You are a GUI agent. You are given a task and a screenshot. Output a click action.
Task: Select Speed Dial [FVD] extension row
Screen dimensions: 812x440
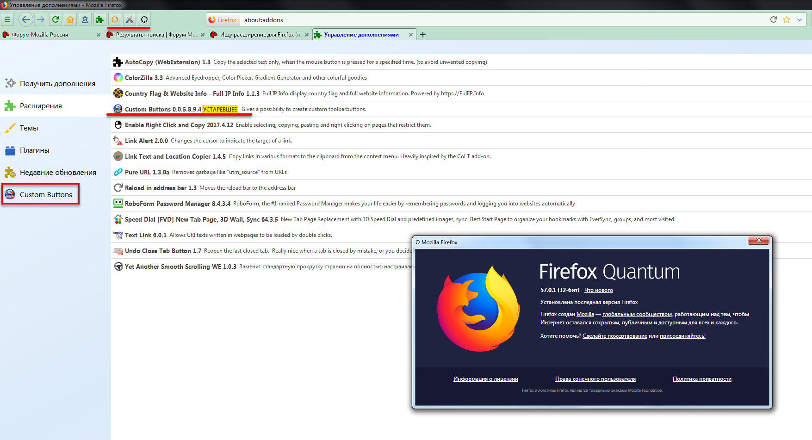pos(461,219)
